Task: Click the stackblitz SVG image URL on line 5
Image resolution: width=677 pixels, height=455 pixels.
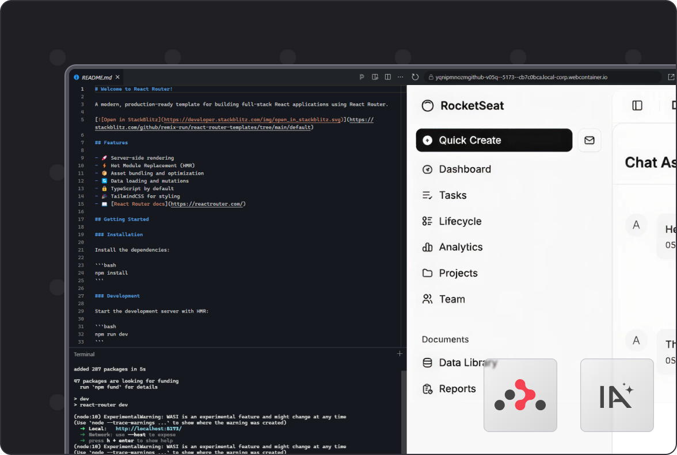Action: 252,119
